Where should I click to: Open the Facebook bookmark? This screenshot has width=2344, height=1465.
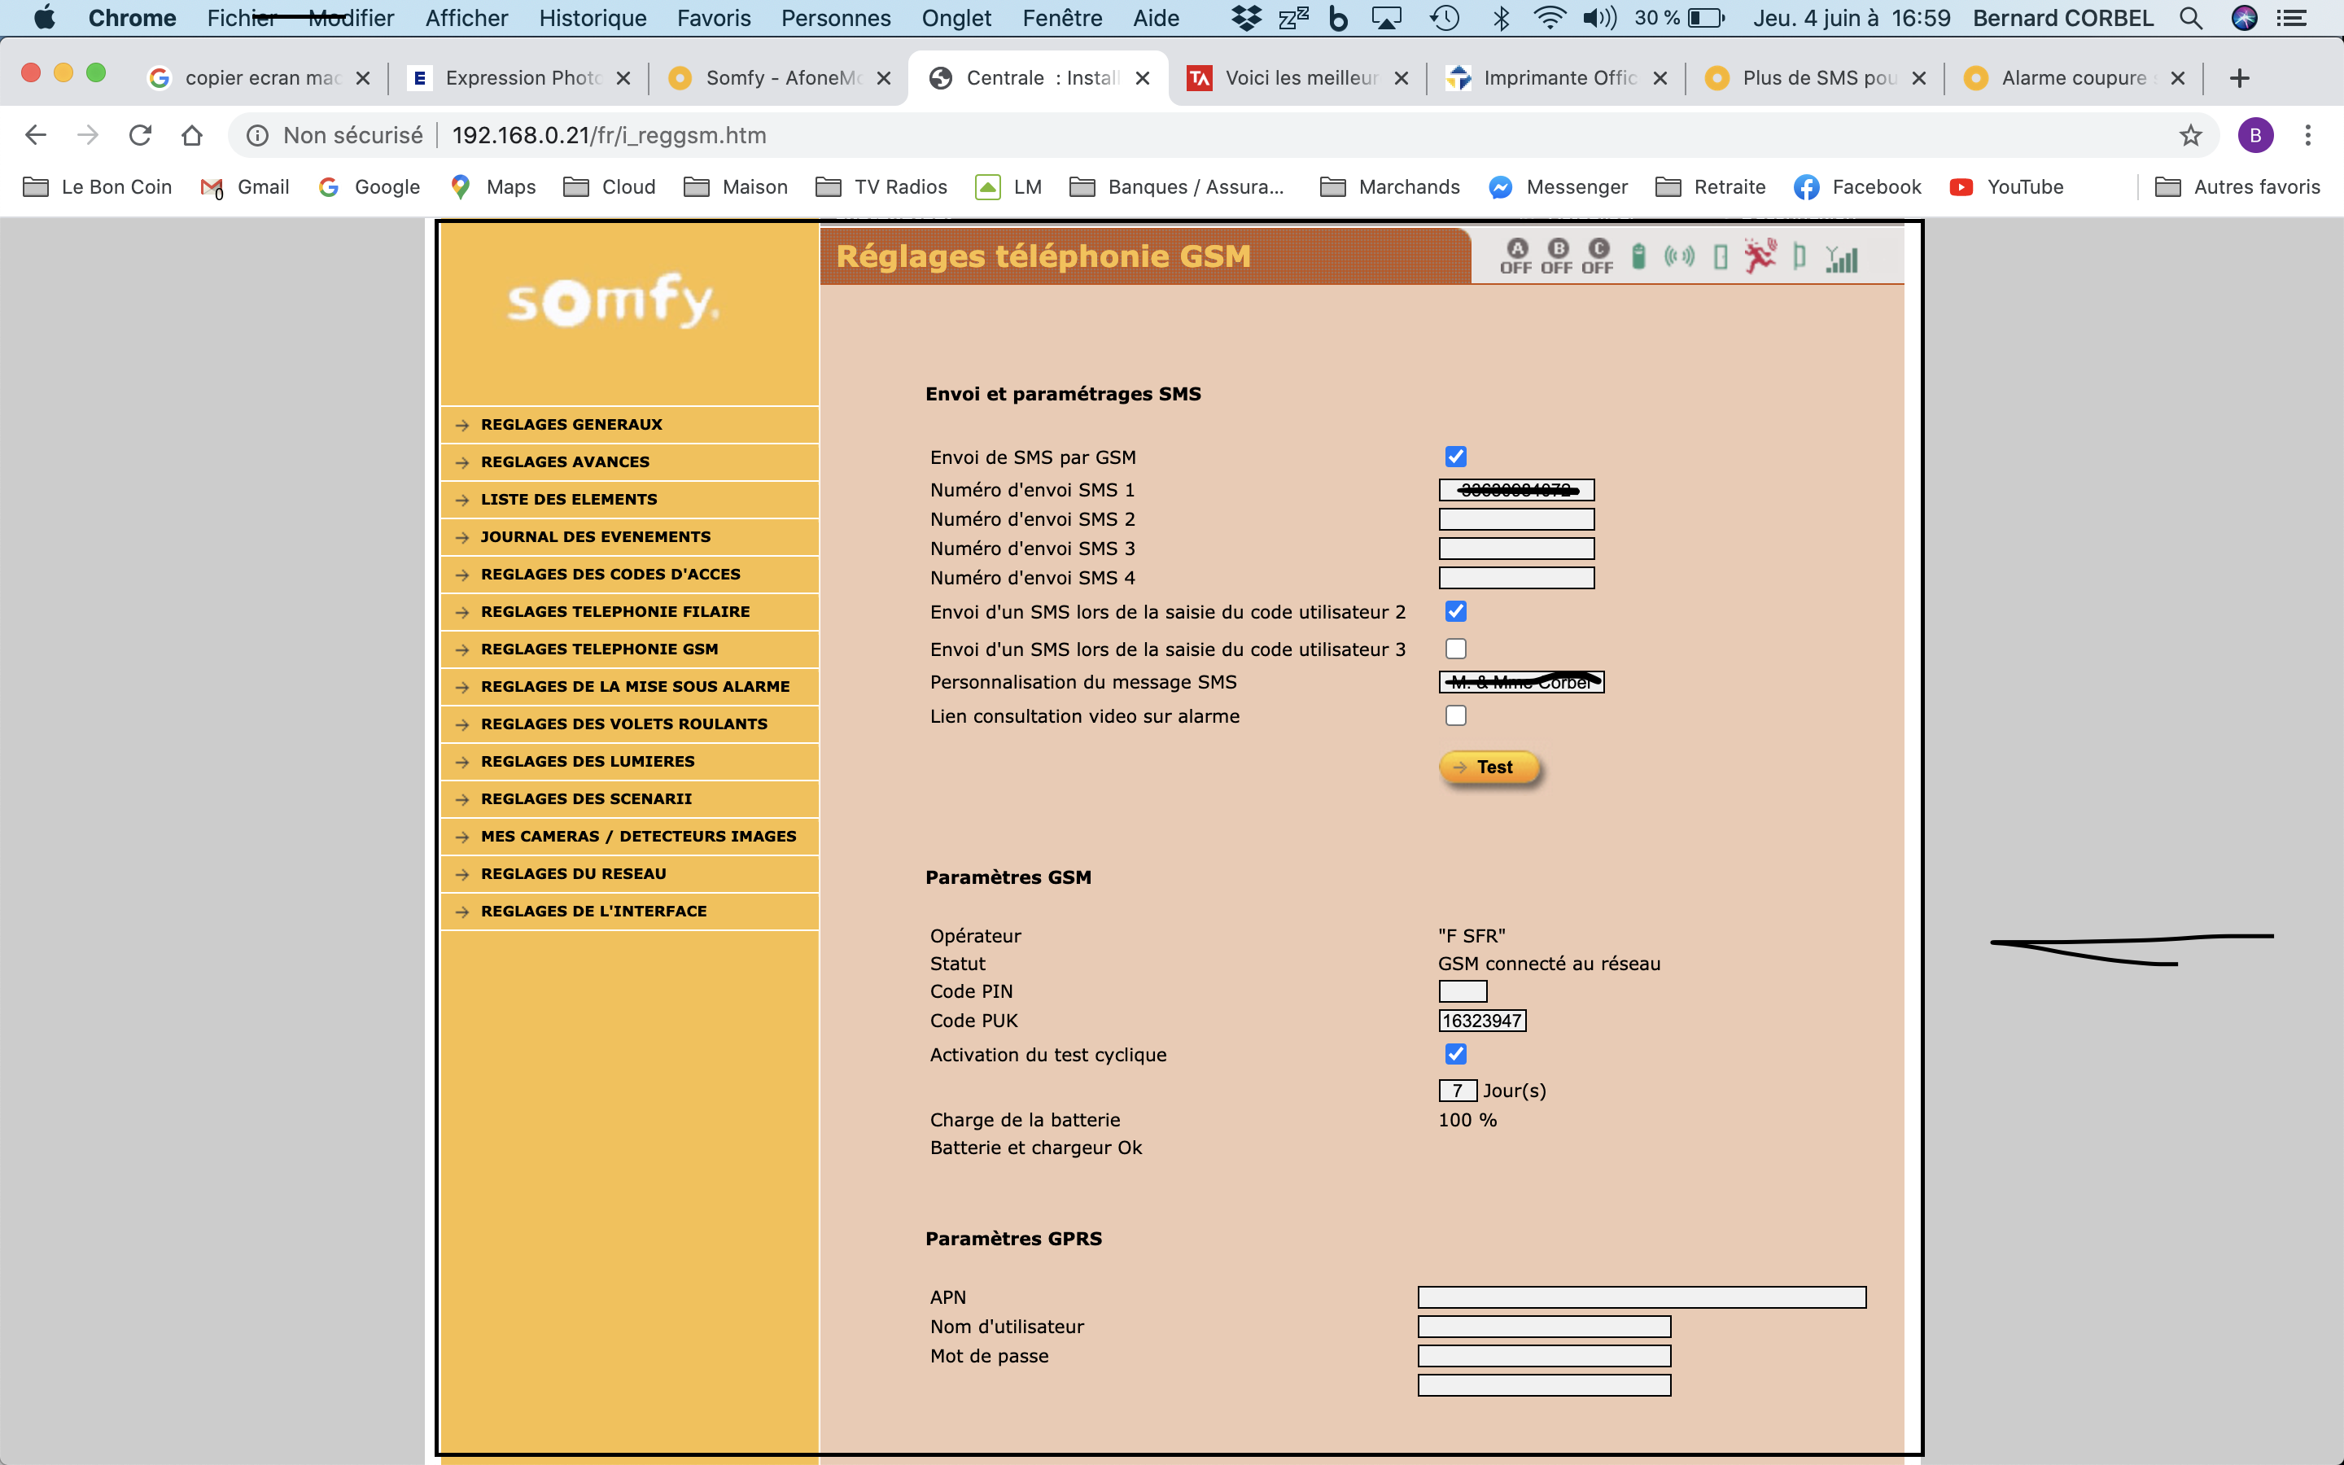click(1858, 187)
